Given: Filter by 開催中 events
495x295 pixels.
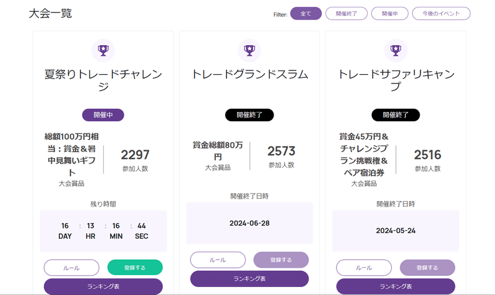Looking at the screenshot, I should pos(390,14).
